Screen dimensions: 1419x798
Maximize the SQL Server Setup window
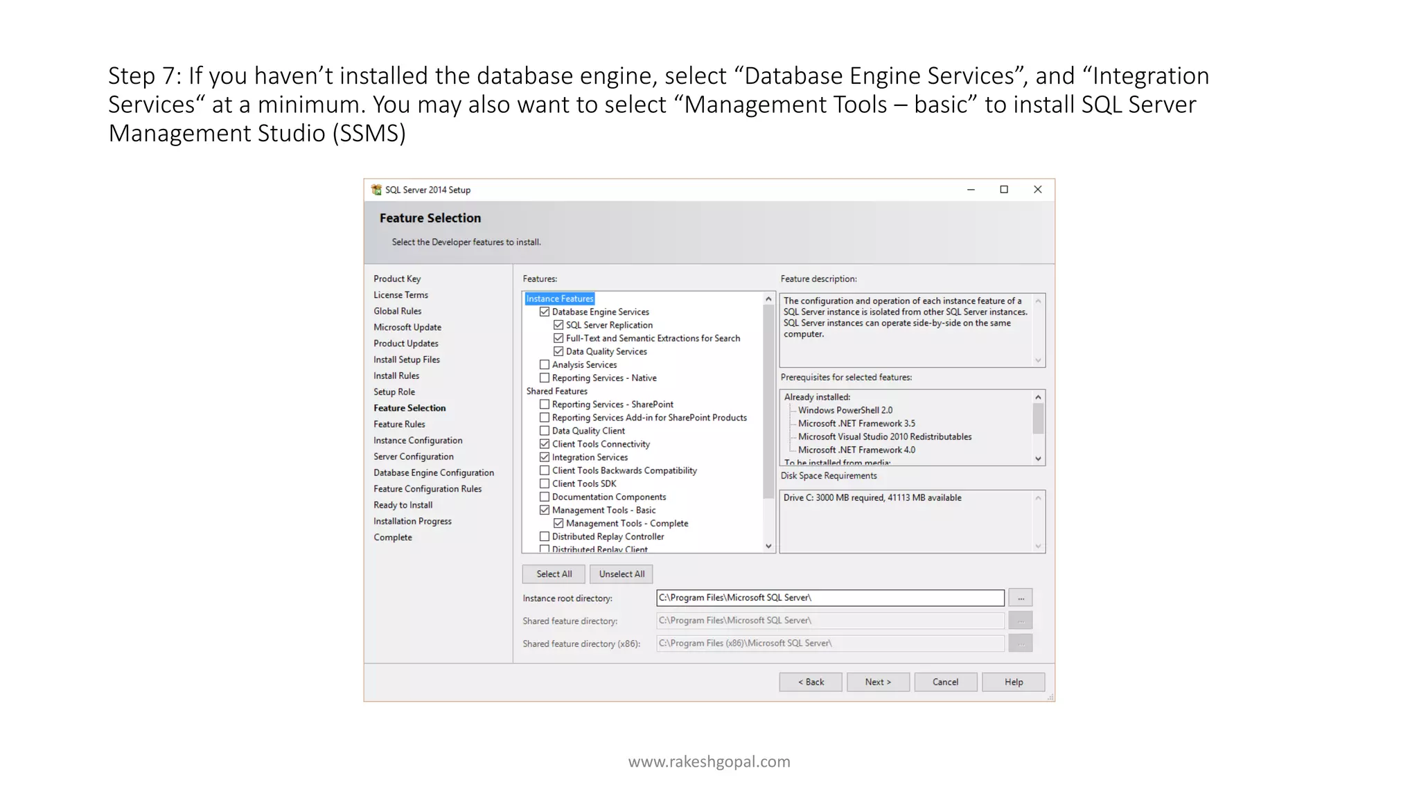[1004, 190]
